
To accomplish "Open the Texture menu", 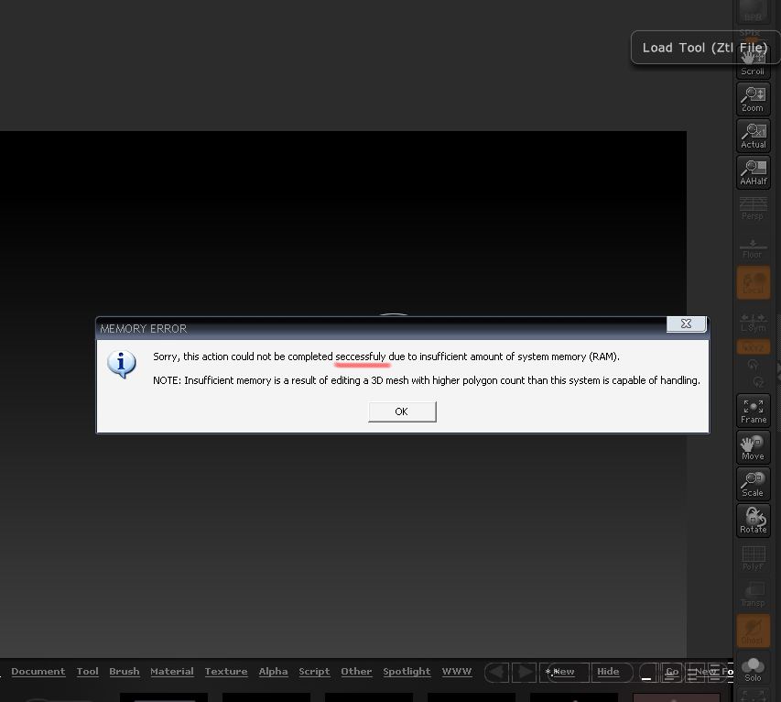I will tap(226, 672).
